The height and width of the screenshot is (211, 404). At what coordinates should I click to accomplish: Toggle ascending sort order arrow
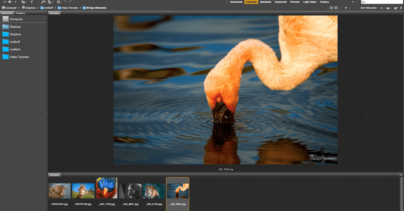click(381, 8)
